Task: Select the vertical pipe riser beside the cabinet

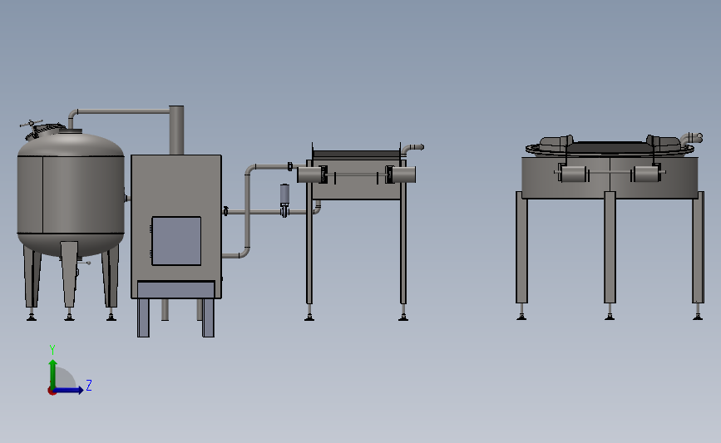Action: (247, 212)
